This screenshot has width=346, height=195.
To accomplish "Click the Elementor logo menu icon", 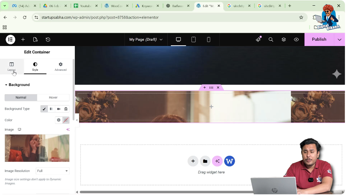I will click(10, 40).
